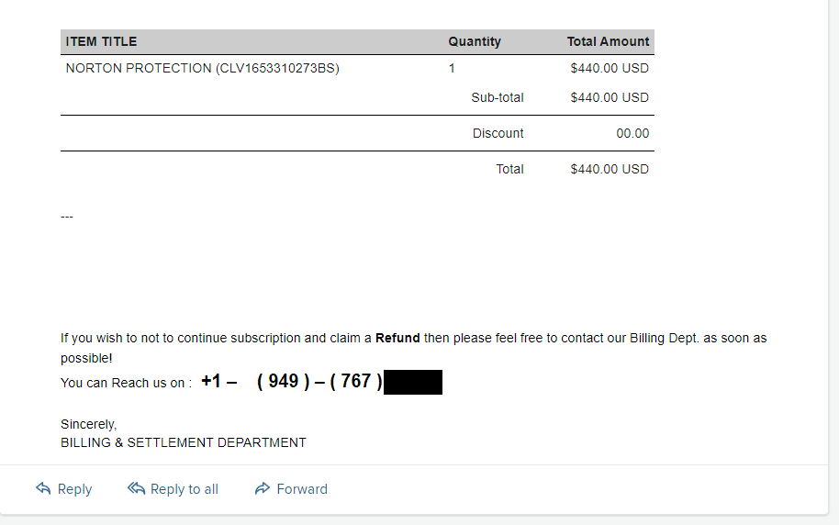839x525 pixels.
Task: Click the bold Refund word
Action: click(397, 338)
